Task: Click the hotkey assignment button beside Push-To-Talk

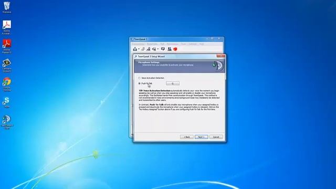Action: (173, 83)
